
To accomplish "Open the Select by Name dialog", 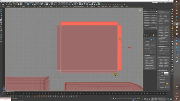I will tap(21, 4).
